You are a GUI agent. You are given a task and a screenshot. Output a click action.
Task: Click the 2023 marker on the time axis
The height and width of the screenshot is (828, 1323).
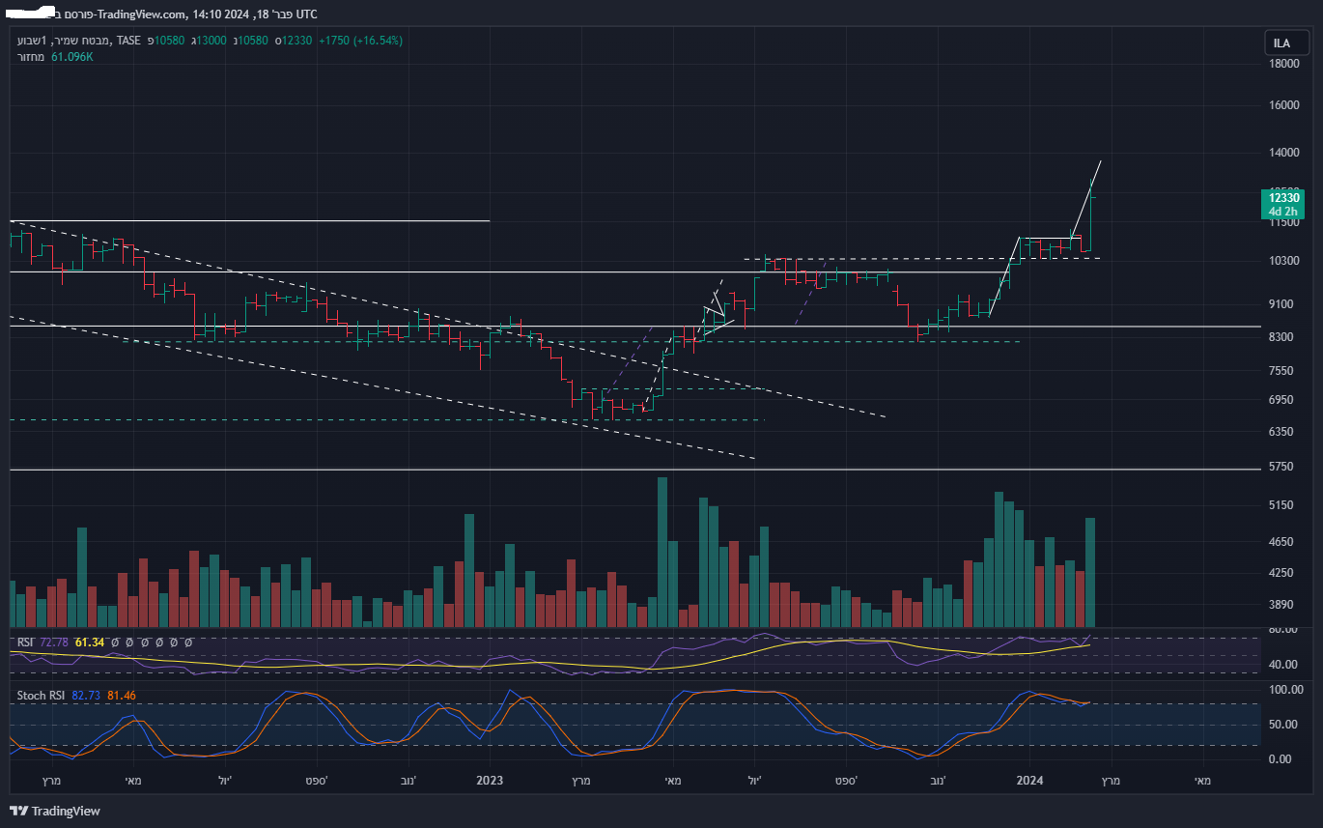(490, 780)
